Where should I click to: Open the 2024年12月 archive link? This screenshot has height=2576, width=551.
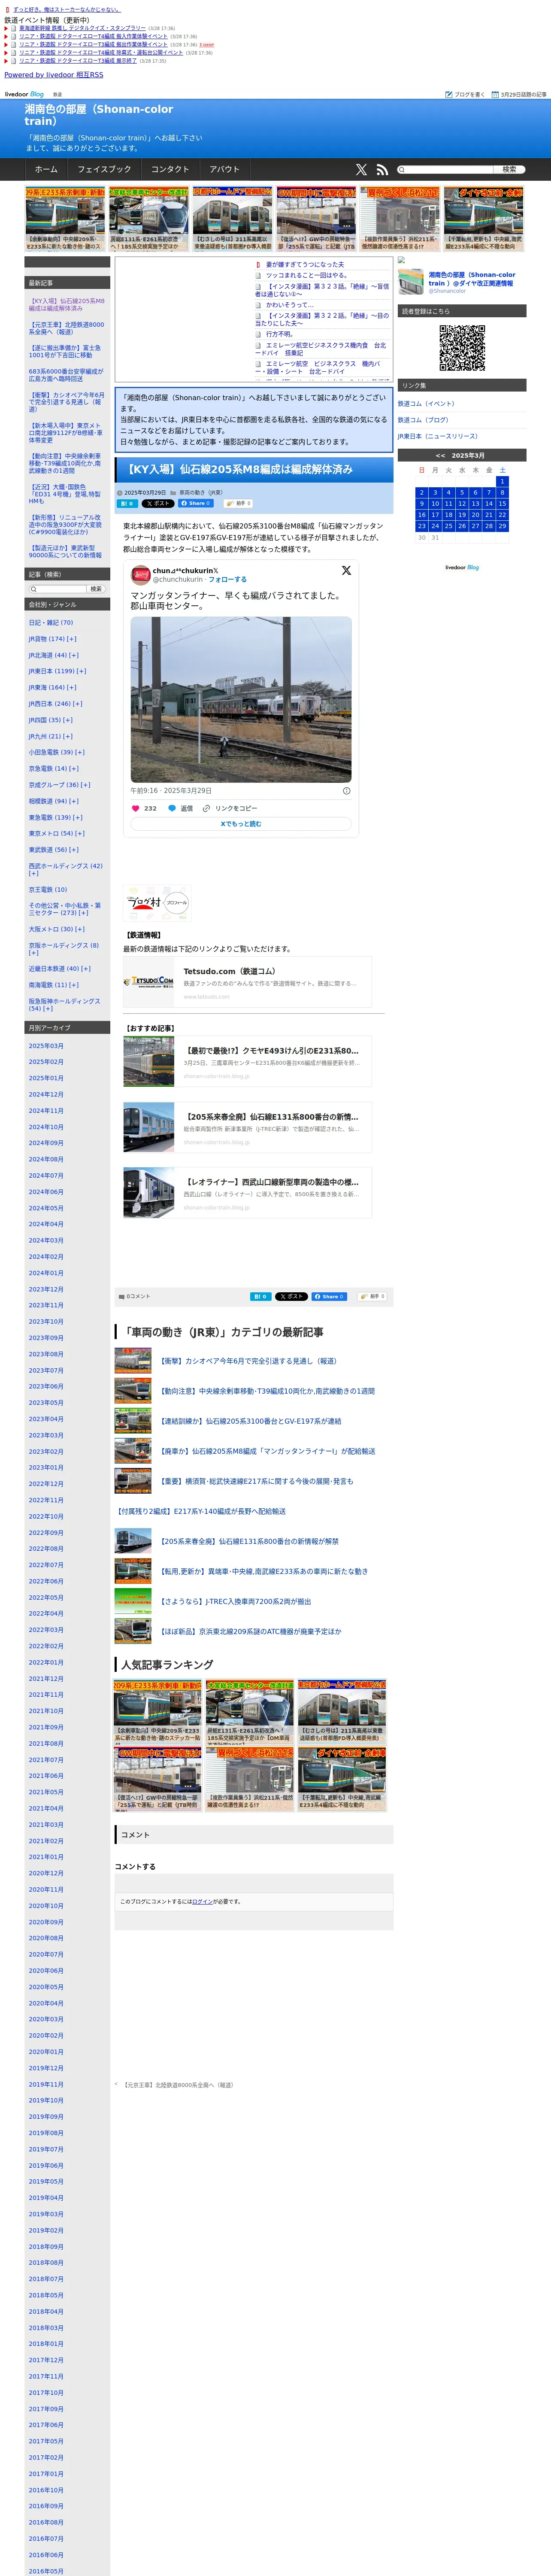(x=46, y=1094)
